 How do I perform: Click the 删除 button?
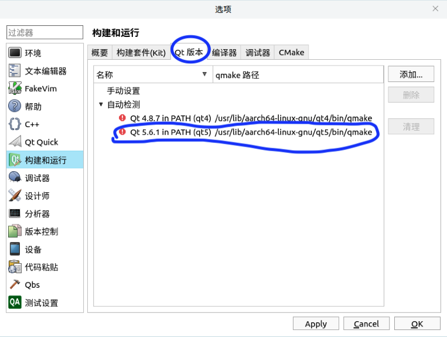point(411,95)
